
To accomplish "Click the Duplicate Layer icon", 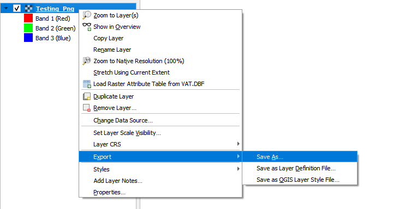I will click(x=87, y=96).
